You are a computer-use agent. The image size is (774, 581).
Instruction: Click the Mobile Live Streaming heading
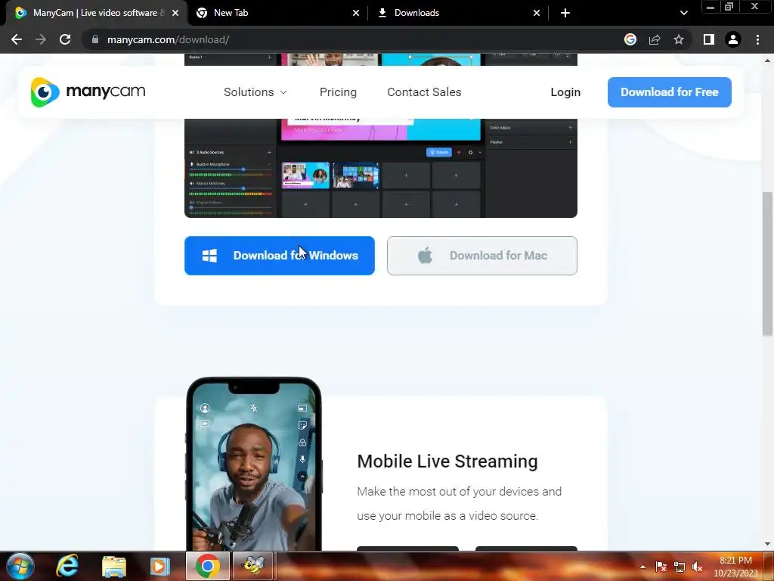coord(447,461)
